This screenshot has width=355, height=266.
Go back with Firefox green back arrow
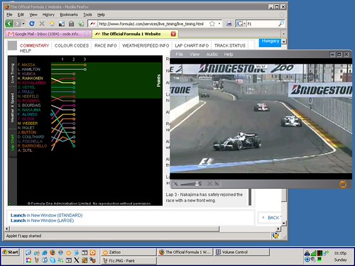click(x=9, y=23)
